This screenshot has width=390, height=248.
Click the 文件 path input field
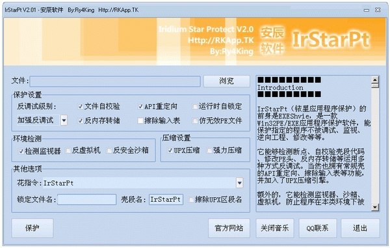[115, 81]
